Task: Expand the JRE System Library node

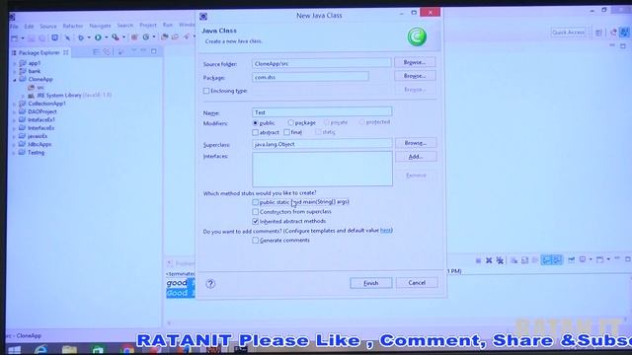Action: pyautogui.click(x=23, y=96)
